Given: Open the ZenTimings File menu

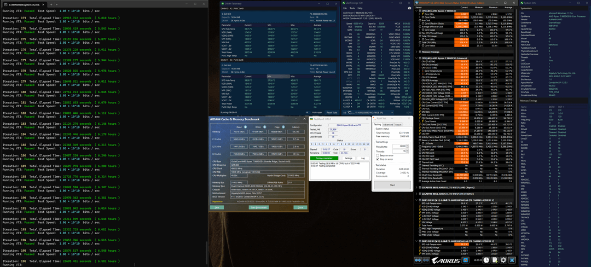Looking at the screenshot, I should 345,8.
